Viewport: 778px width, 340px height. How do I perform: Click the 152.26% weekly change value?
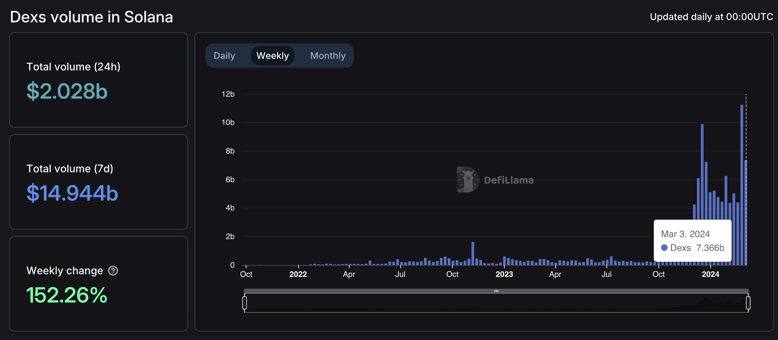pos(67,295)
